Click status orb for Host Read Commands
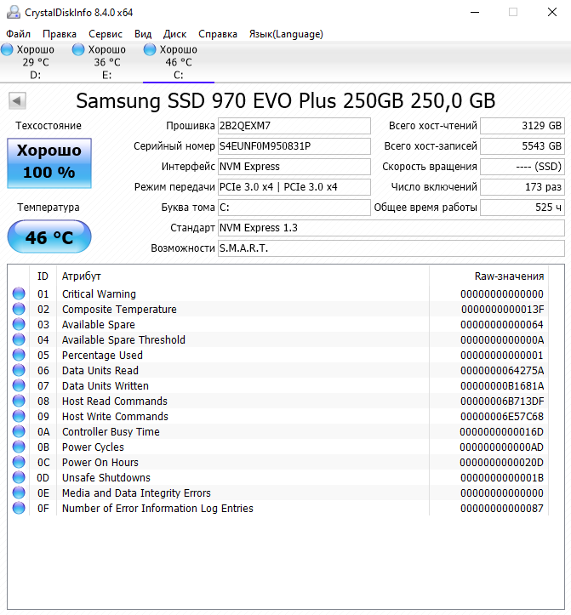This screenshot has height=615, width=571. click(19, 401)
